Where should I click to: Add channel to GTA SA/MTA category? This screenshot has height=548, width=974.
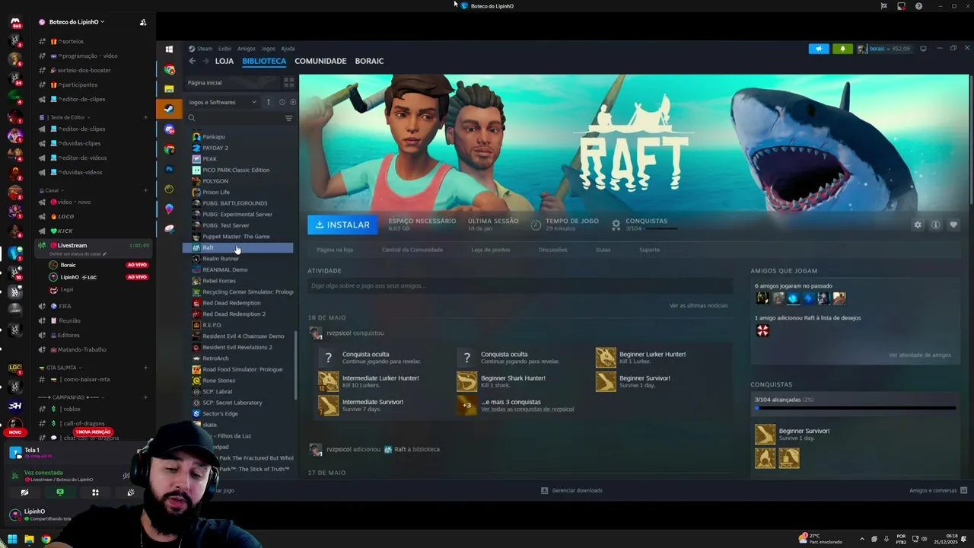tap(145, 368)
